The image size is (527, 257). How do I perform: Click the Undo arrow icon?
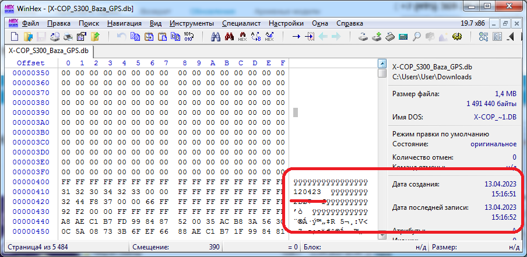click(x=121, y=37)
